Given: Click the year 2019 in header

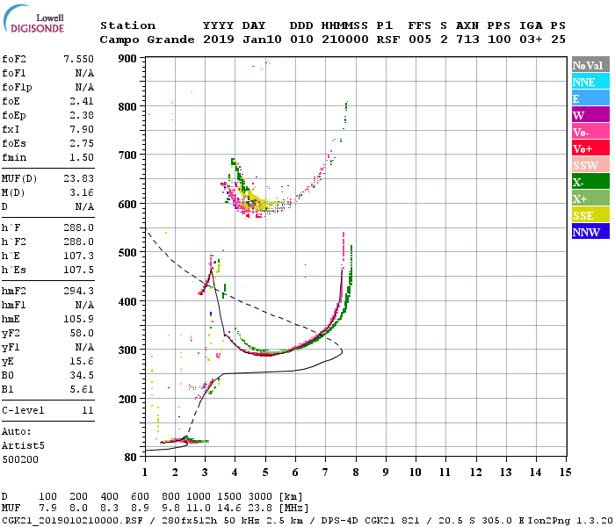Looking at the screenshot, I should pyautogui.click(x=219, y=40).
